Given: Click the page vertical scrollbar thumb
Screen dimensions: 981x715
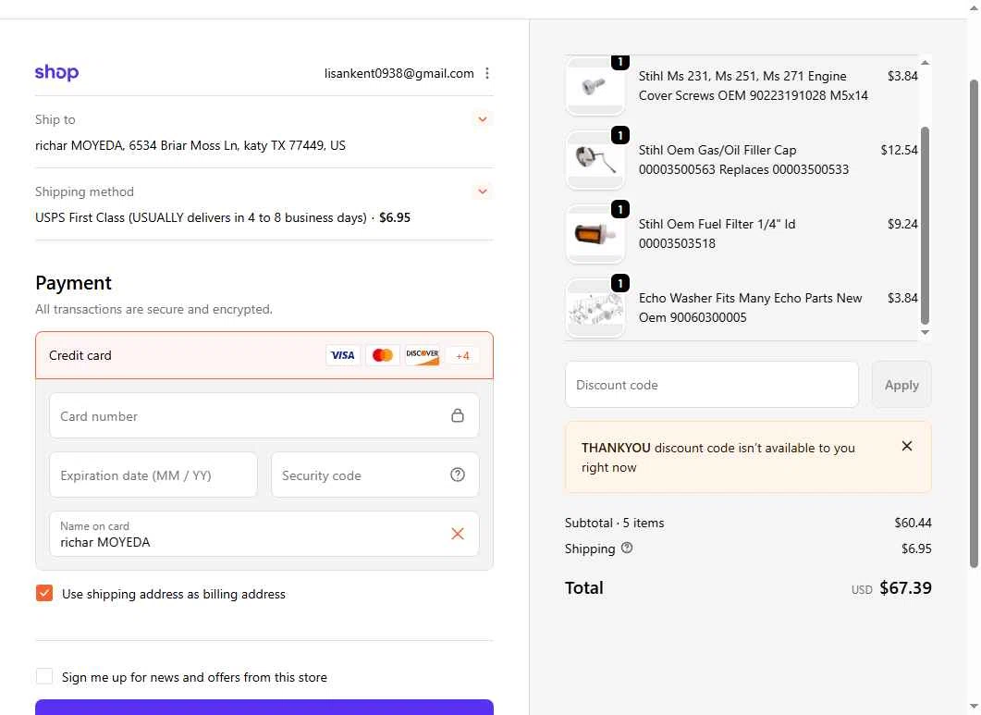Looking at the screenshot, I should coord(974,324).
